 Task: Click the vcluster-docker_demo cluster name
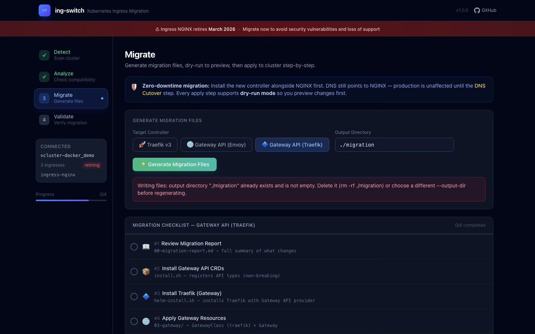click(x=67, y=155)
